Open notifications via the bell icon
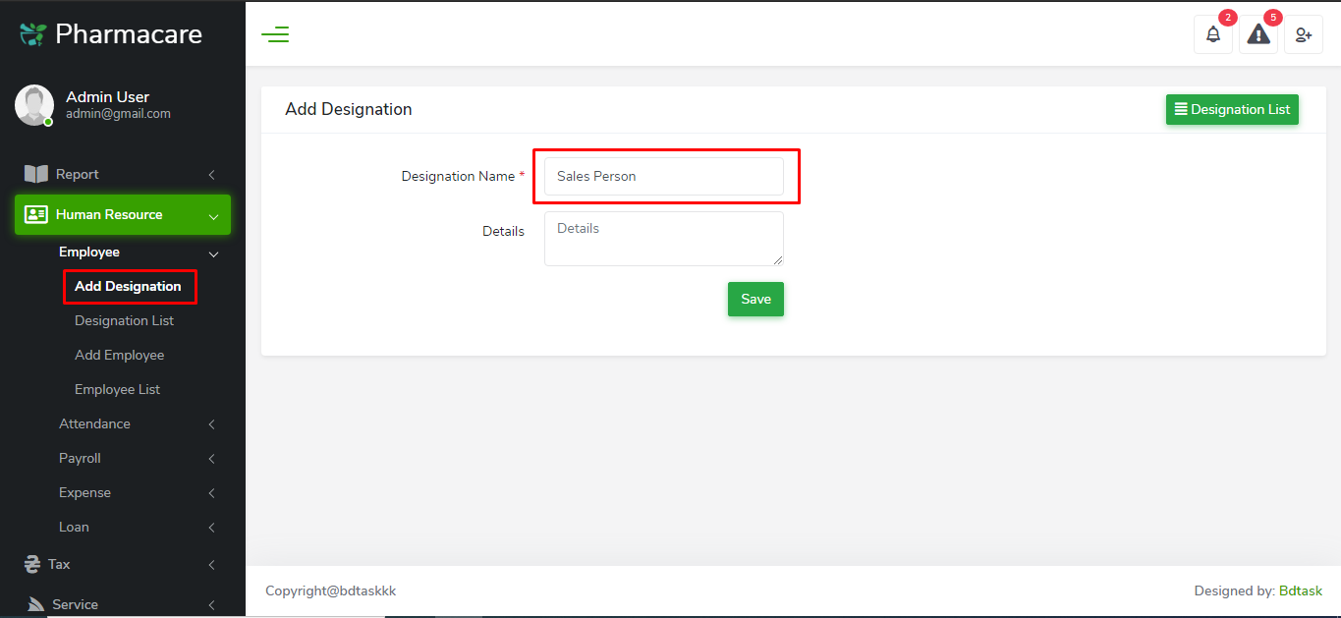 click(1212, 33)
